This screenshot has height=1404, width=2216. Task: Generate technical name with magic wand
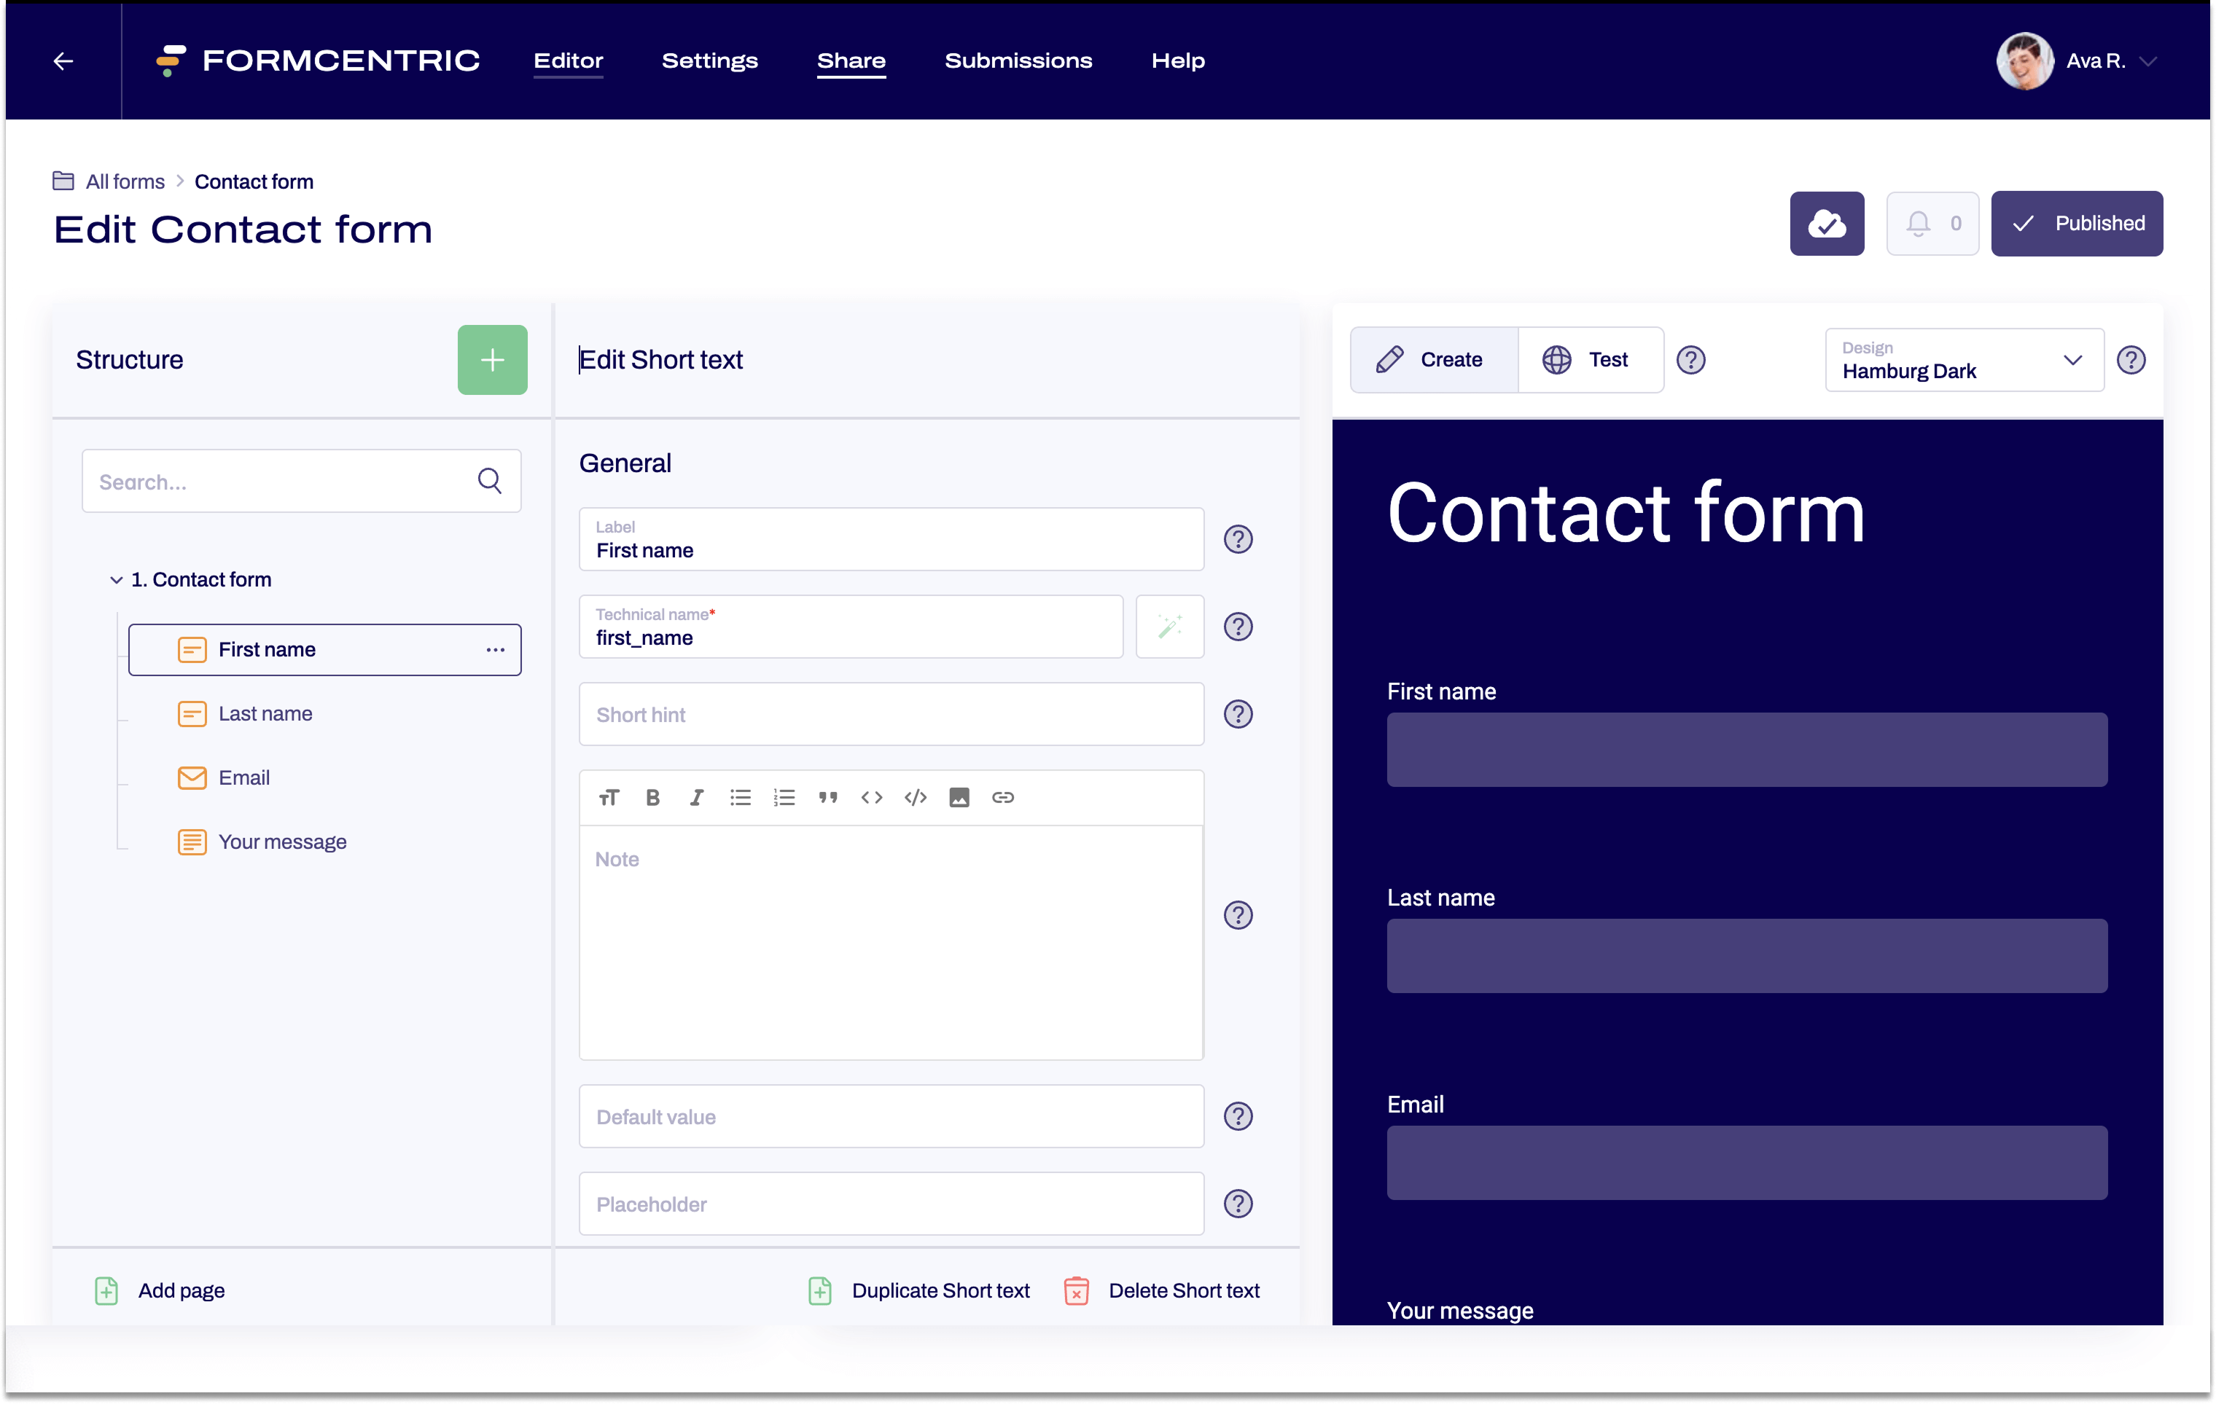pos(1170,627)
